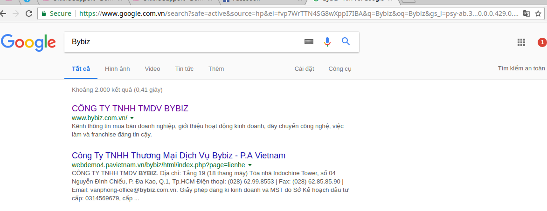Image resolution: width=547 pixels, height=211 pixels.
Task: Click Tìm kiếm an toàn setting
Action: pos(521,68)
